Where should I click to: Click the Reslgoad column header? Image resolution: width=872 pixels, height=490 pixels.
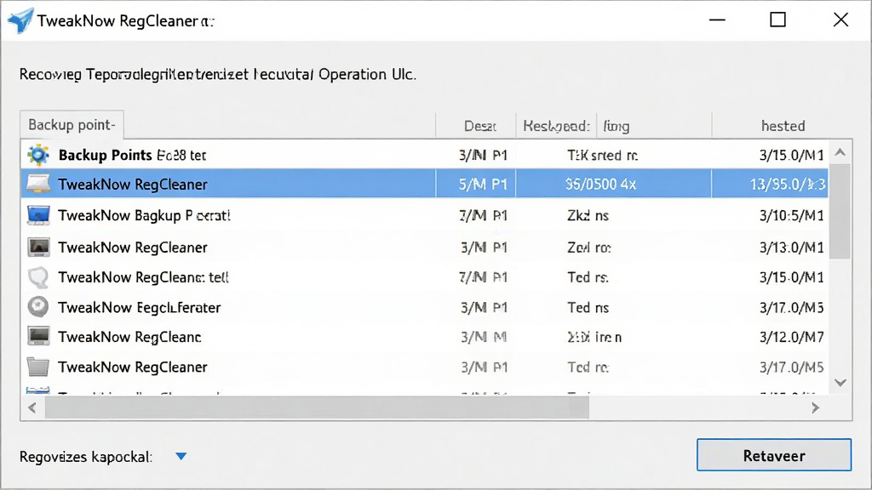[x=556, y=126]
